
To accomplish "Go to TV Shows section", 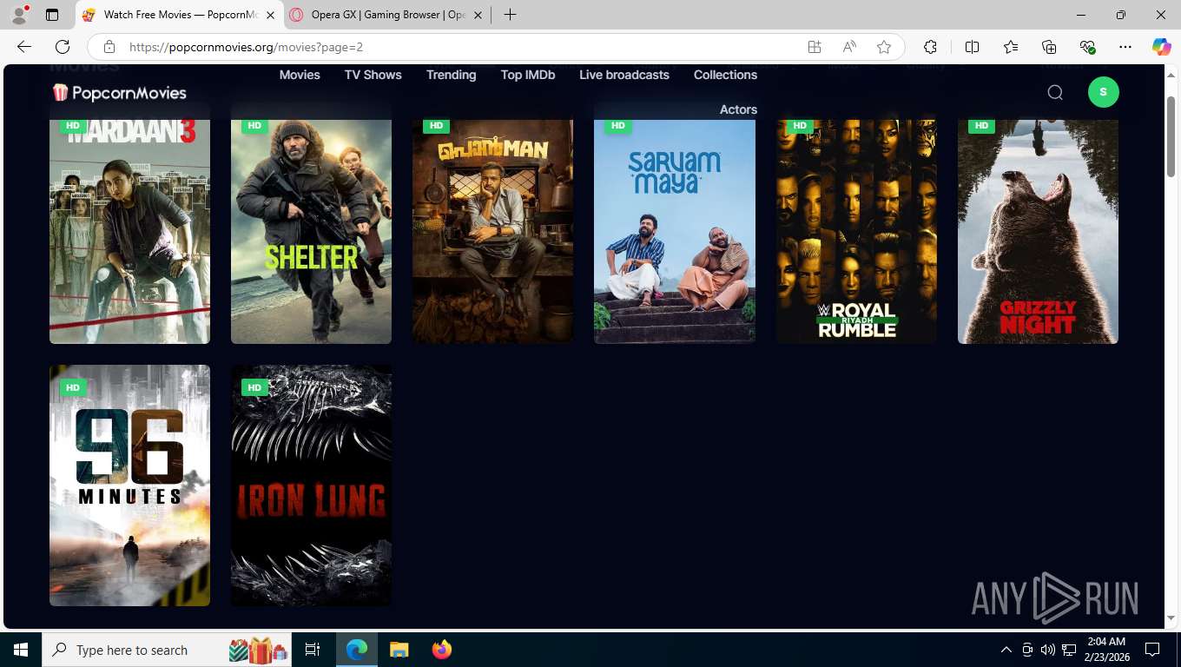I will (373, 75).
